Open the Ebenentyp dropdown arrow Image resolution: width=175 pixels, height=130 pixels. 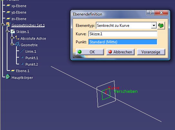point(154,26)
